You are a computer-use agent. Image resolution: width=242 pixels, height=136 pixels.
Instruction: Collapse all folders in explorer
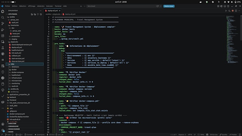point(41,14)
